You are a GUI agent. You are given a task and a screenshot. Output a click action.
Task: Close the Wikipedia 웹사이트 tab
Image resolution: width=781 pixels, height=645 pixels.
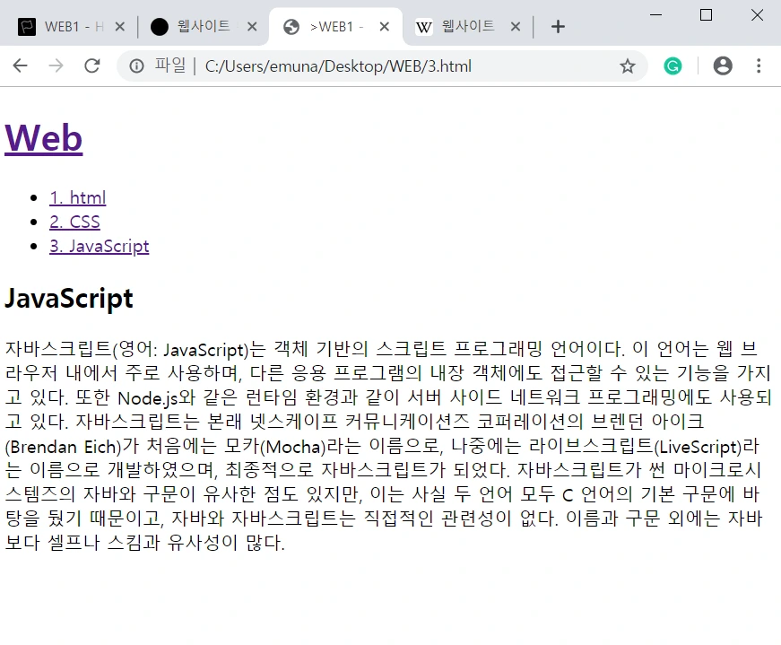(516, 26)
